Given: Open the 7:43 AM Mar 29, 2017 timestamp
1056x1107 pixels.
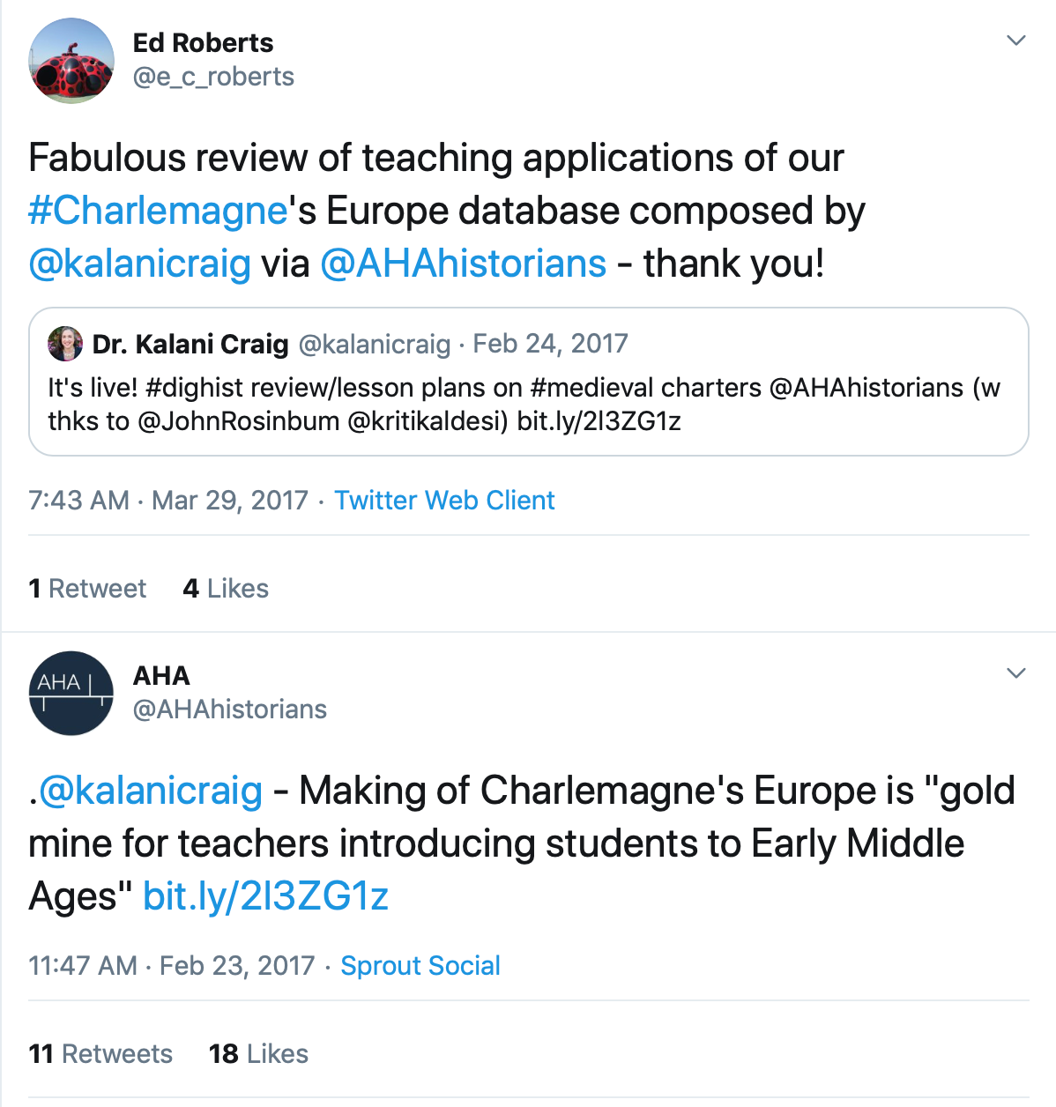Looking at the screenshot, I should [168, 501].
